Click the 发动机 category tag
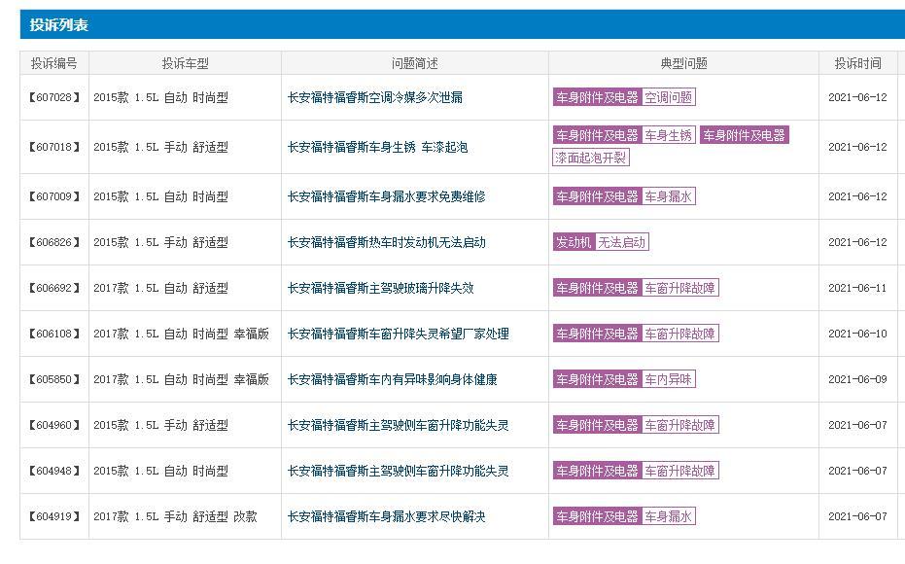Viewport: 905px width, 564px height. coord(574,242)
